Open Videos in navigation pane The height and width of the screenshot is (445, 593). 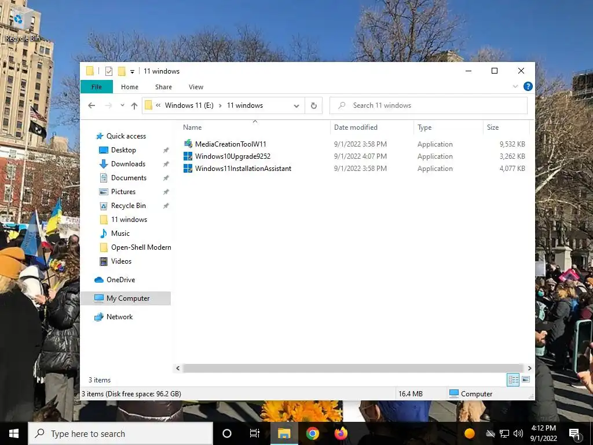[121, 261]
